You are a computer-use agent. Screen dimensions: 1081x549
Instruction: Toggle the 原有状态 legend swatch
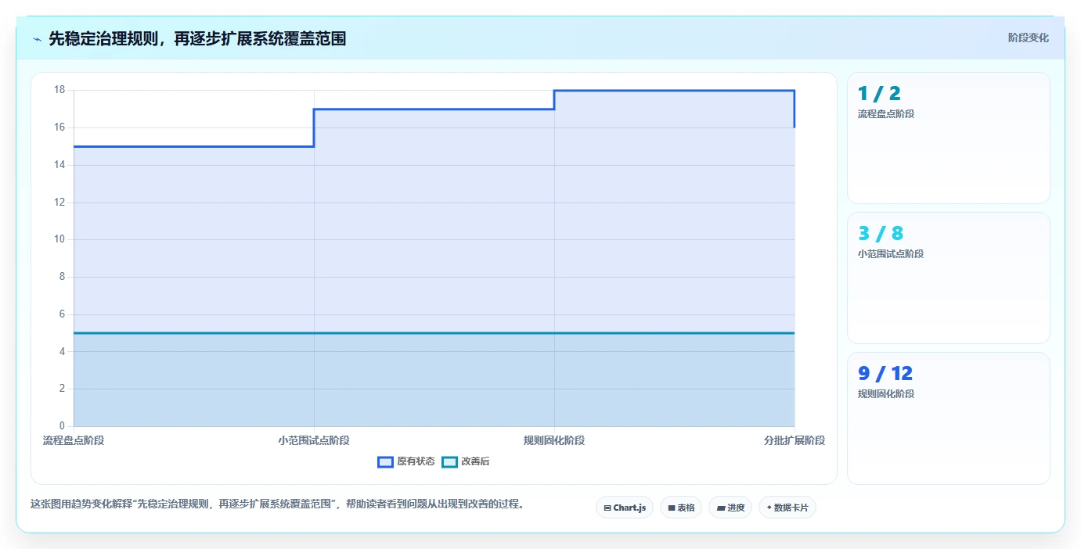(x=385, y=462)
